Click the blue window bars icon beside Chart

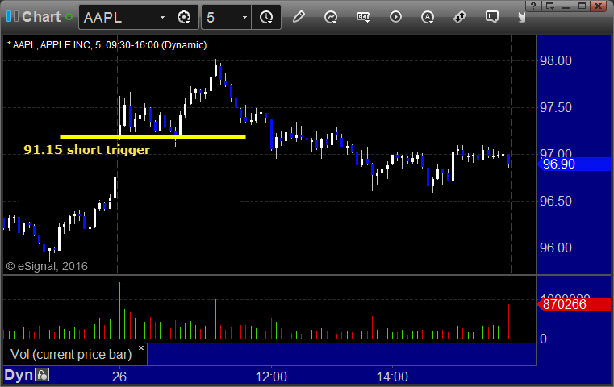12,16
